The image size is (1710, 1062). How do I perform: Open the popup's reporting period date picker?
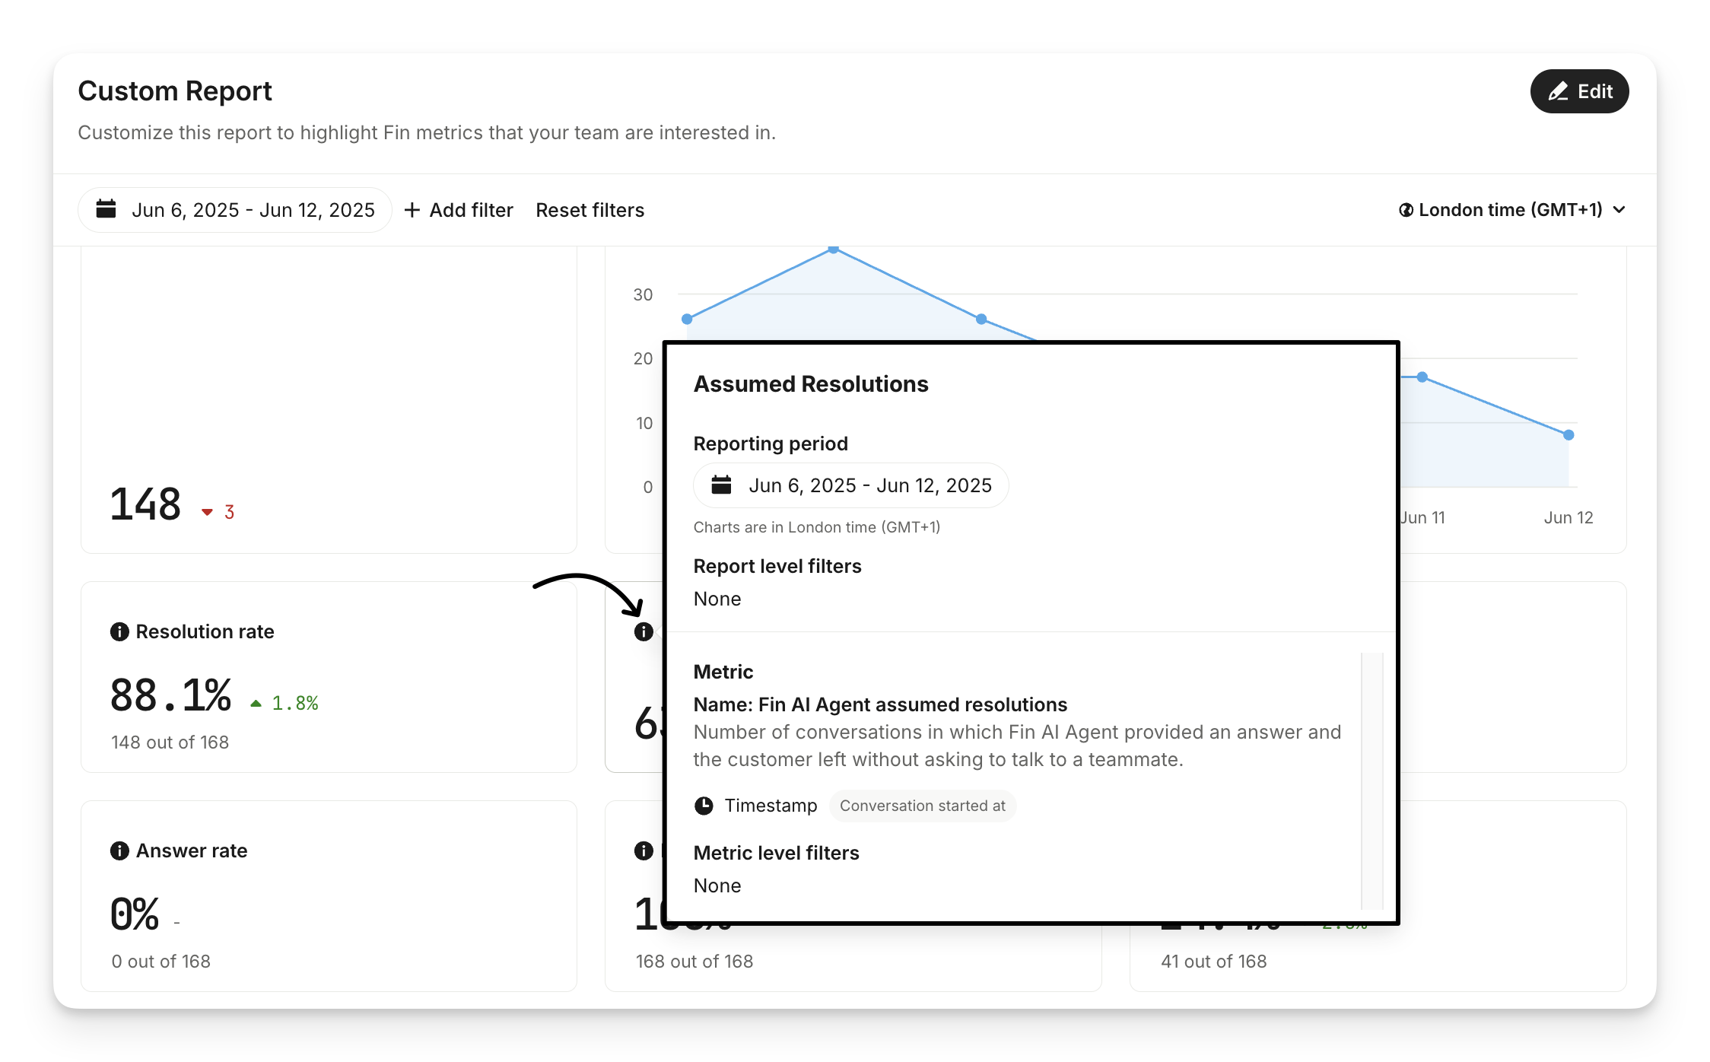click(x=850, y=485)
